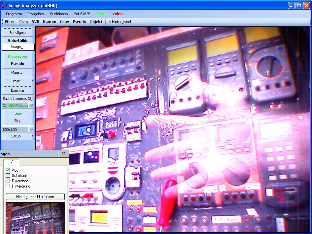Apply the Kanten edge filter
Image resolution: width=312 pixels, height=234 pixels.
click(x=50, y=22)
